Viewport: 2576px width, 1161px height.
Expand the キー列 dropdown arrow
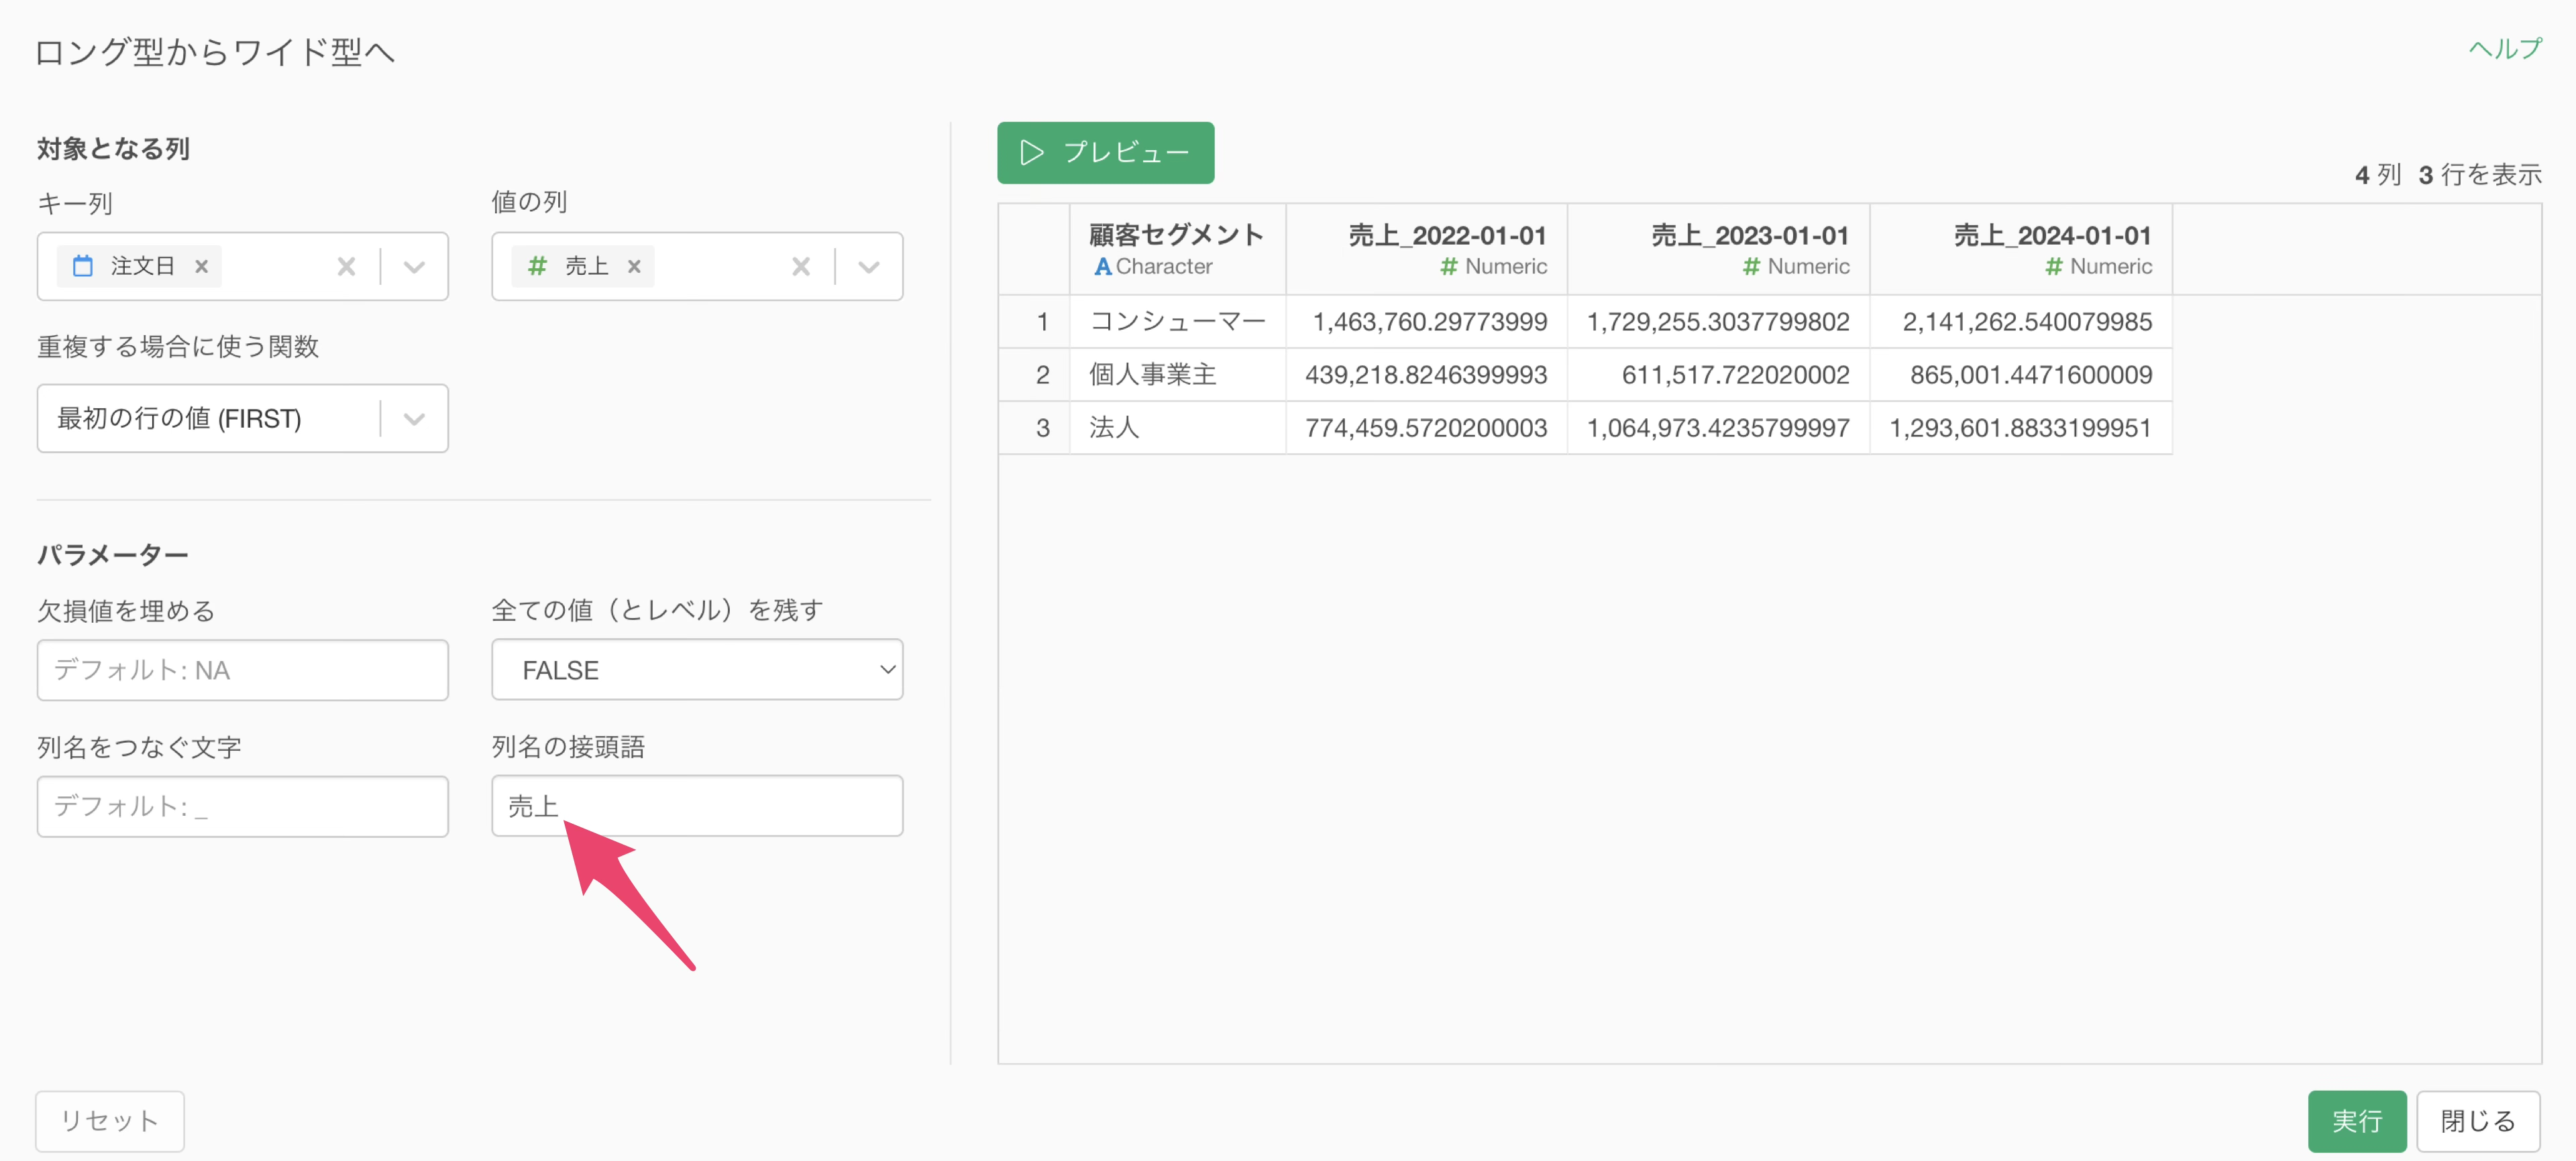tap(414, 267)
